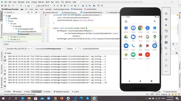Open run configuration 'app' dropdown
Image resolution: width=181 pixels, height=101 pixels.
point(28,6)
